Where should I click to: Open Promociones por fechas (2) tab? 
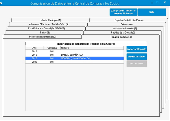pos(42,37)
